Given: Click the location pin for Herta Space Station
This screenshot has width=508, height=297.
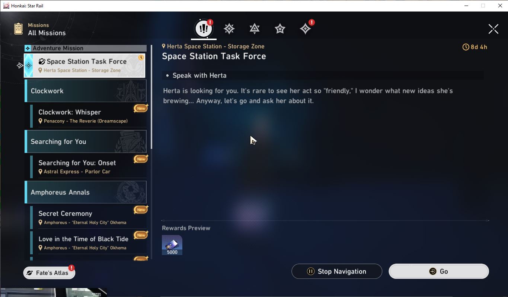Looking at the screenshot, I should pos(163,46).
